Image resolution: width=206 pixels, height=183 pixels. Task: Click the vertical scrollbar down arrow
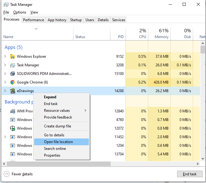[203, 159]
